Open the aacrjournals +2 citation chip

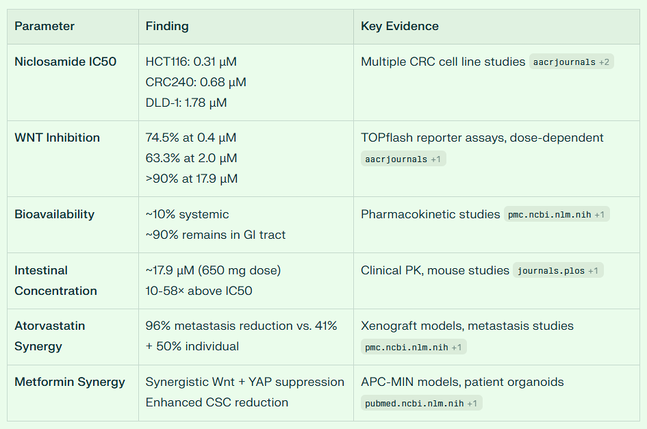pyautogui.click(x=571, y=62)
